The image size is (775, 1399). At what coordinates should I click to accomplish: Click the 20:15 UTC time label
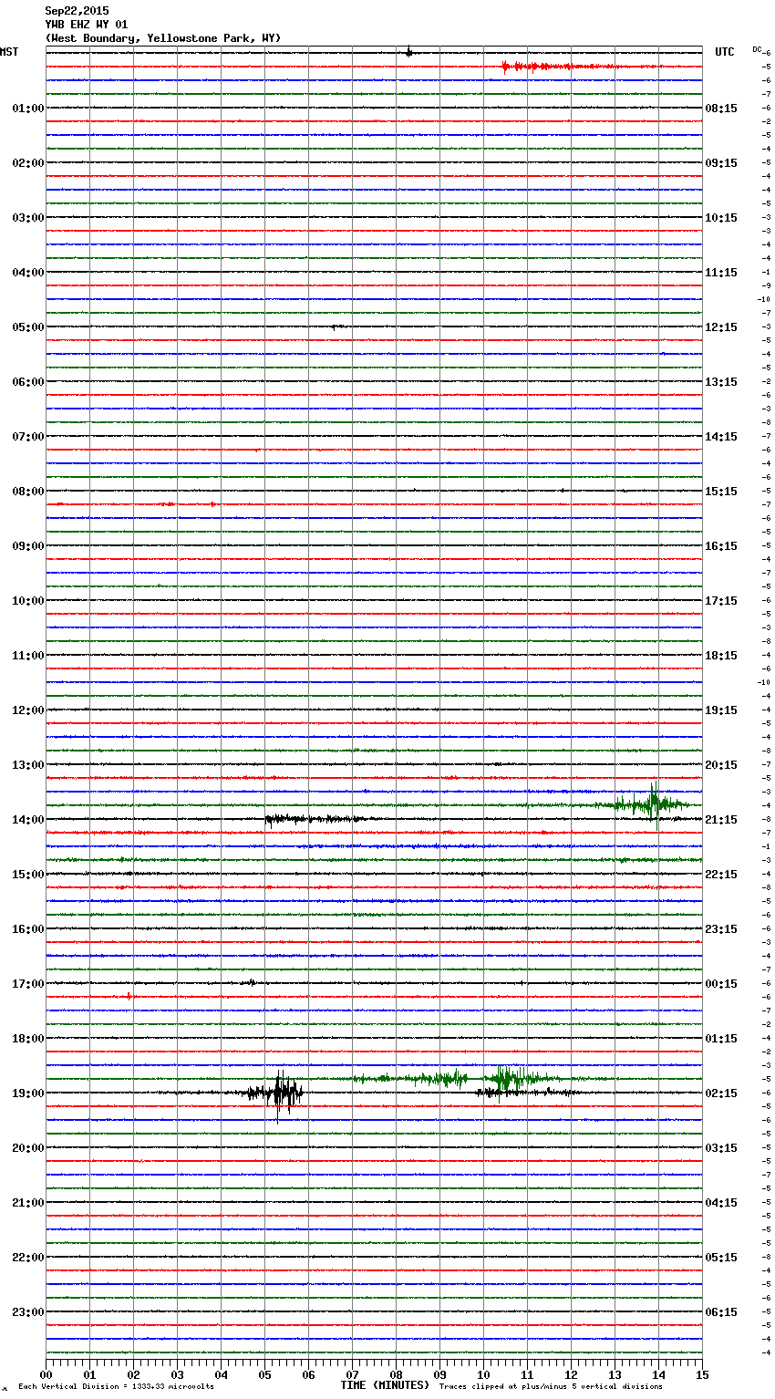pos(721,765)
